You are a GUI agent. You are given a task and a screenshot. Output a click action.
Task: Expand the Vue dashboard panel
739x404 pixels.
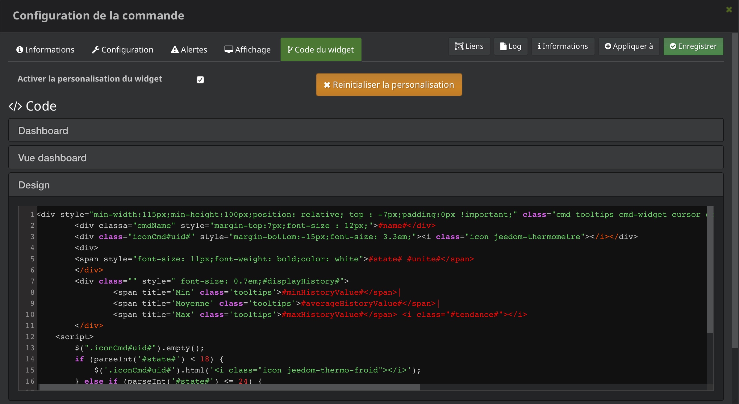(x=366, y=158)
